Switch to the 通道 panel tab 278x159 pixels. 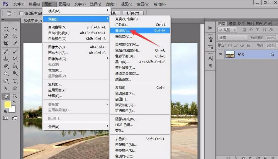(x=232, y=24)
